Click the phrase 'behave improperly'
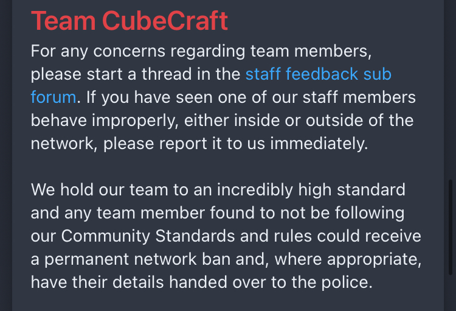456x311 pixels. [x=105, y=121]
